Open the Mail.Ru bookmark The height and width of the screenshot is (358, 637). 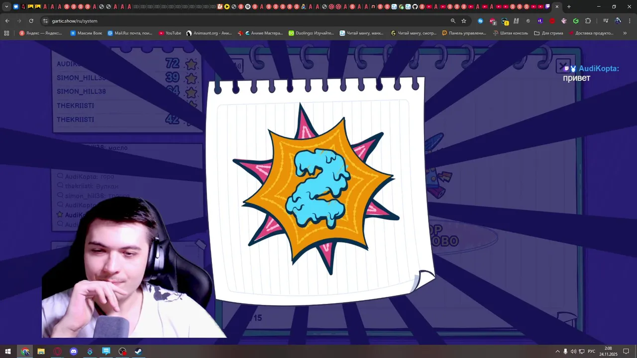130,33
